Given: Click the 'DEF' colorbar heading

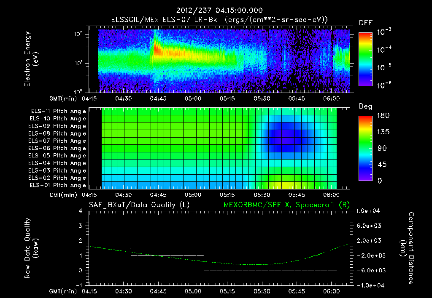Looking at the screenshot, I should point(366,23).
